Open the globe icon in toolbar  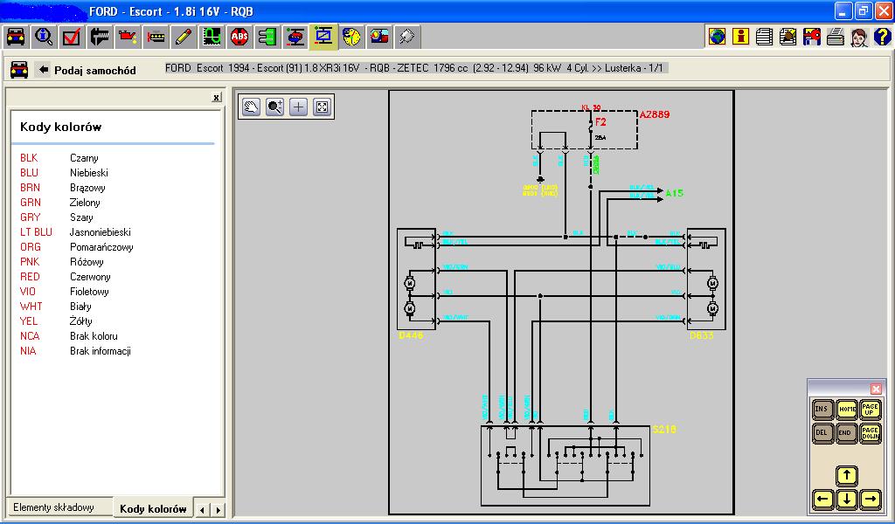click(x=717, y=37)
